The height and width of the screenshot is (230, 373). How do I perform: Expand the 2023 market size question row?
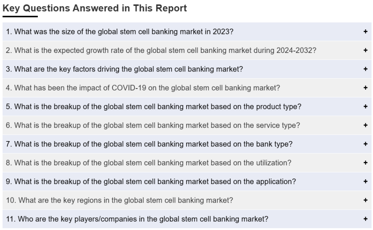(x=187, y=32)
